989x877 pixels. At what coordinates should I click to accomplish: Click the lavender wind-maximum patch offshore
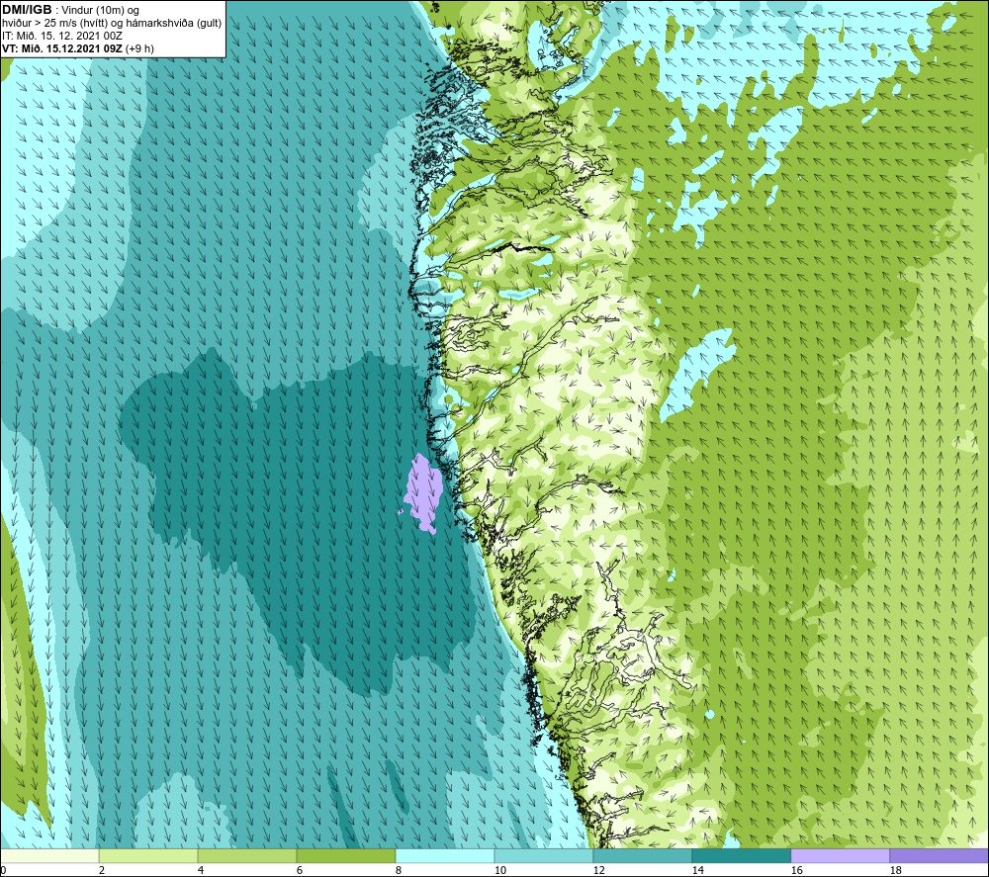(x=424, y=493)
